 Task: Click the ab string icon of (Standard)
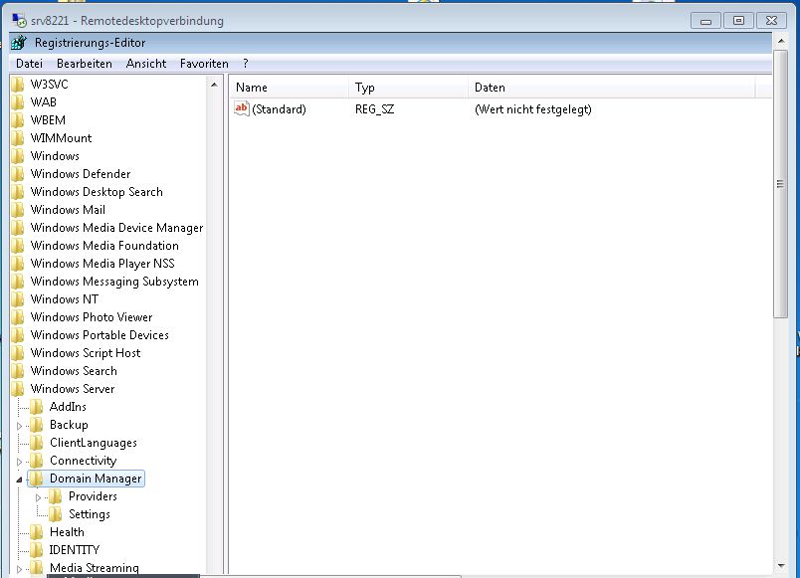[x=242, y=108]
